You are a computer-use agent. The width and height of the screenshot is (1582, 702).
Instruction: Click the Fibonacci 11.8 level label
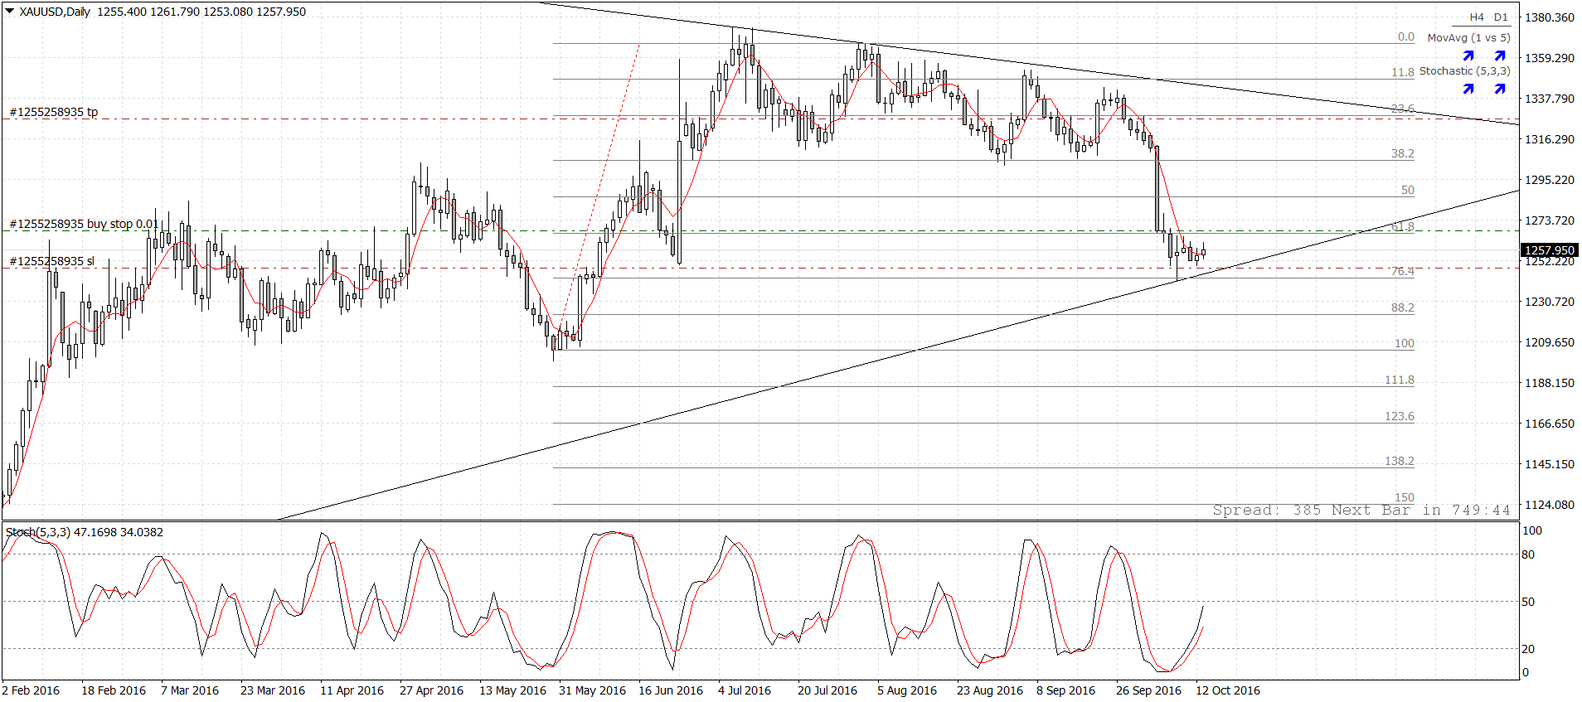1402,72
